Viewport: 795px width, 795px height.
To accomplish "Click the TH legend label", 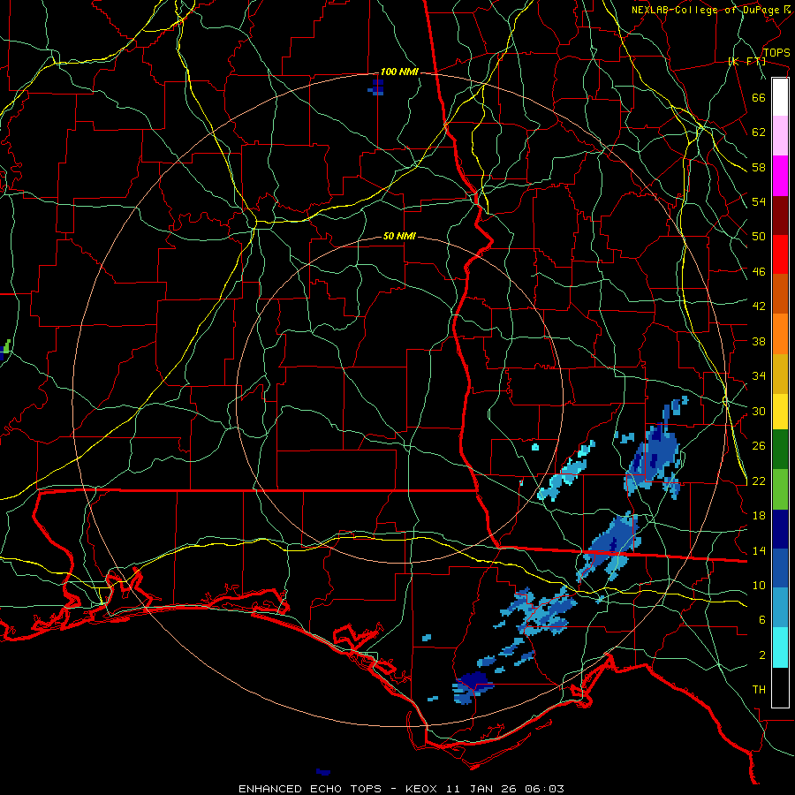I will pyautogui.click(x=759, y=690).
